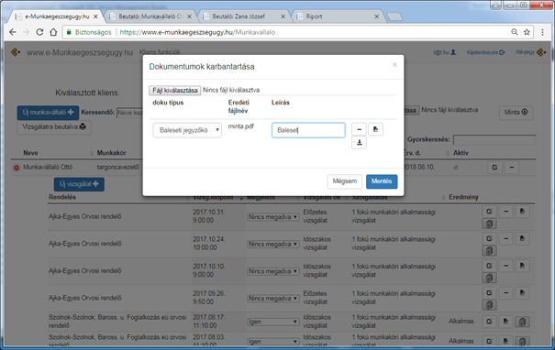Screen dimensions: 555x350
Task: Switch to the Beutaló: Zana József tab
Action: point(243,16)
